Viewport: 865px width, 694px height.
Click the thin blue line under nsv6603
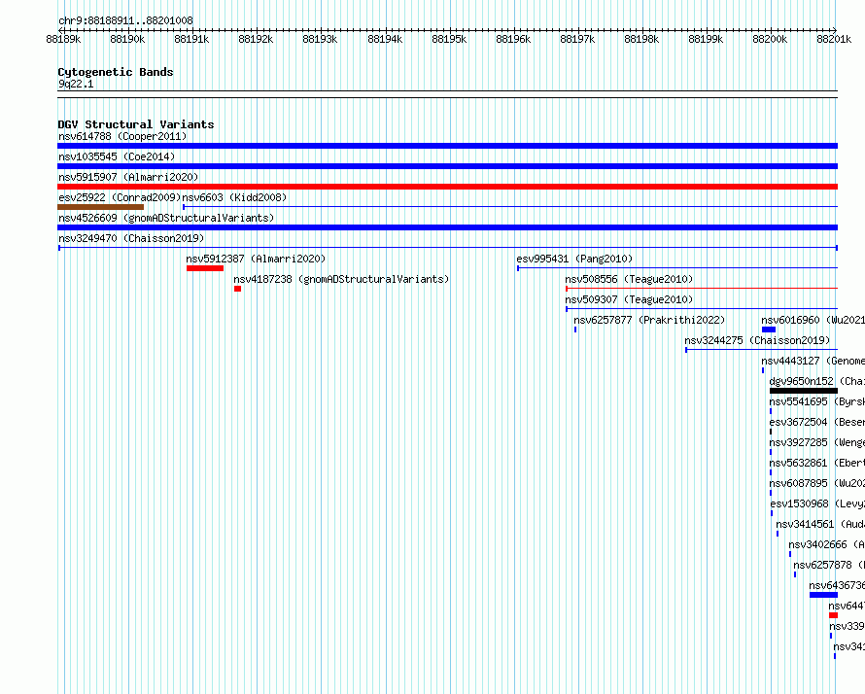pyautogui.click(x=510, y=207)
